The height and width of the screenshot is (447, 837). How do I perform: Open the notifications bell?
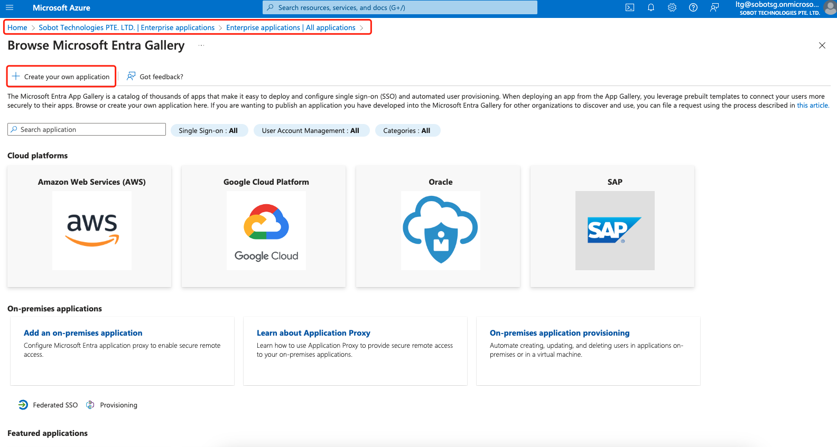pos(651,7)
